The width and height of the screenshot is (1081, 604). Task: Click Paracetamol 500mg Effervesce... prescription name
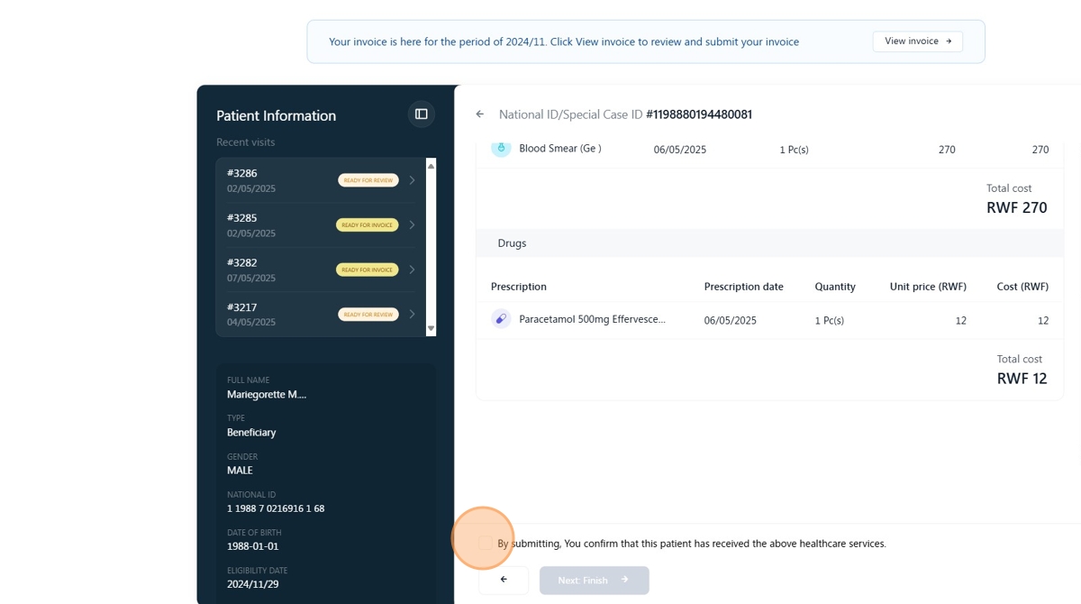tap(592, 319)
